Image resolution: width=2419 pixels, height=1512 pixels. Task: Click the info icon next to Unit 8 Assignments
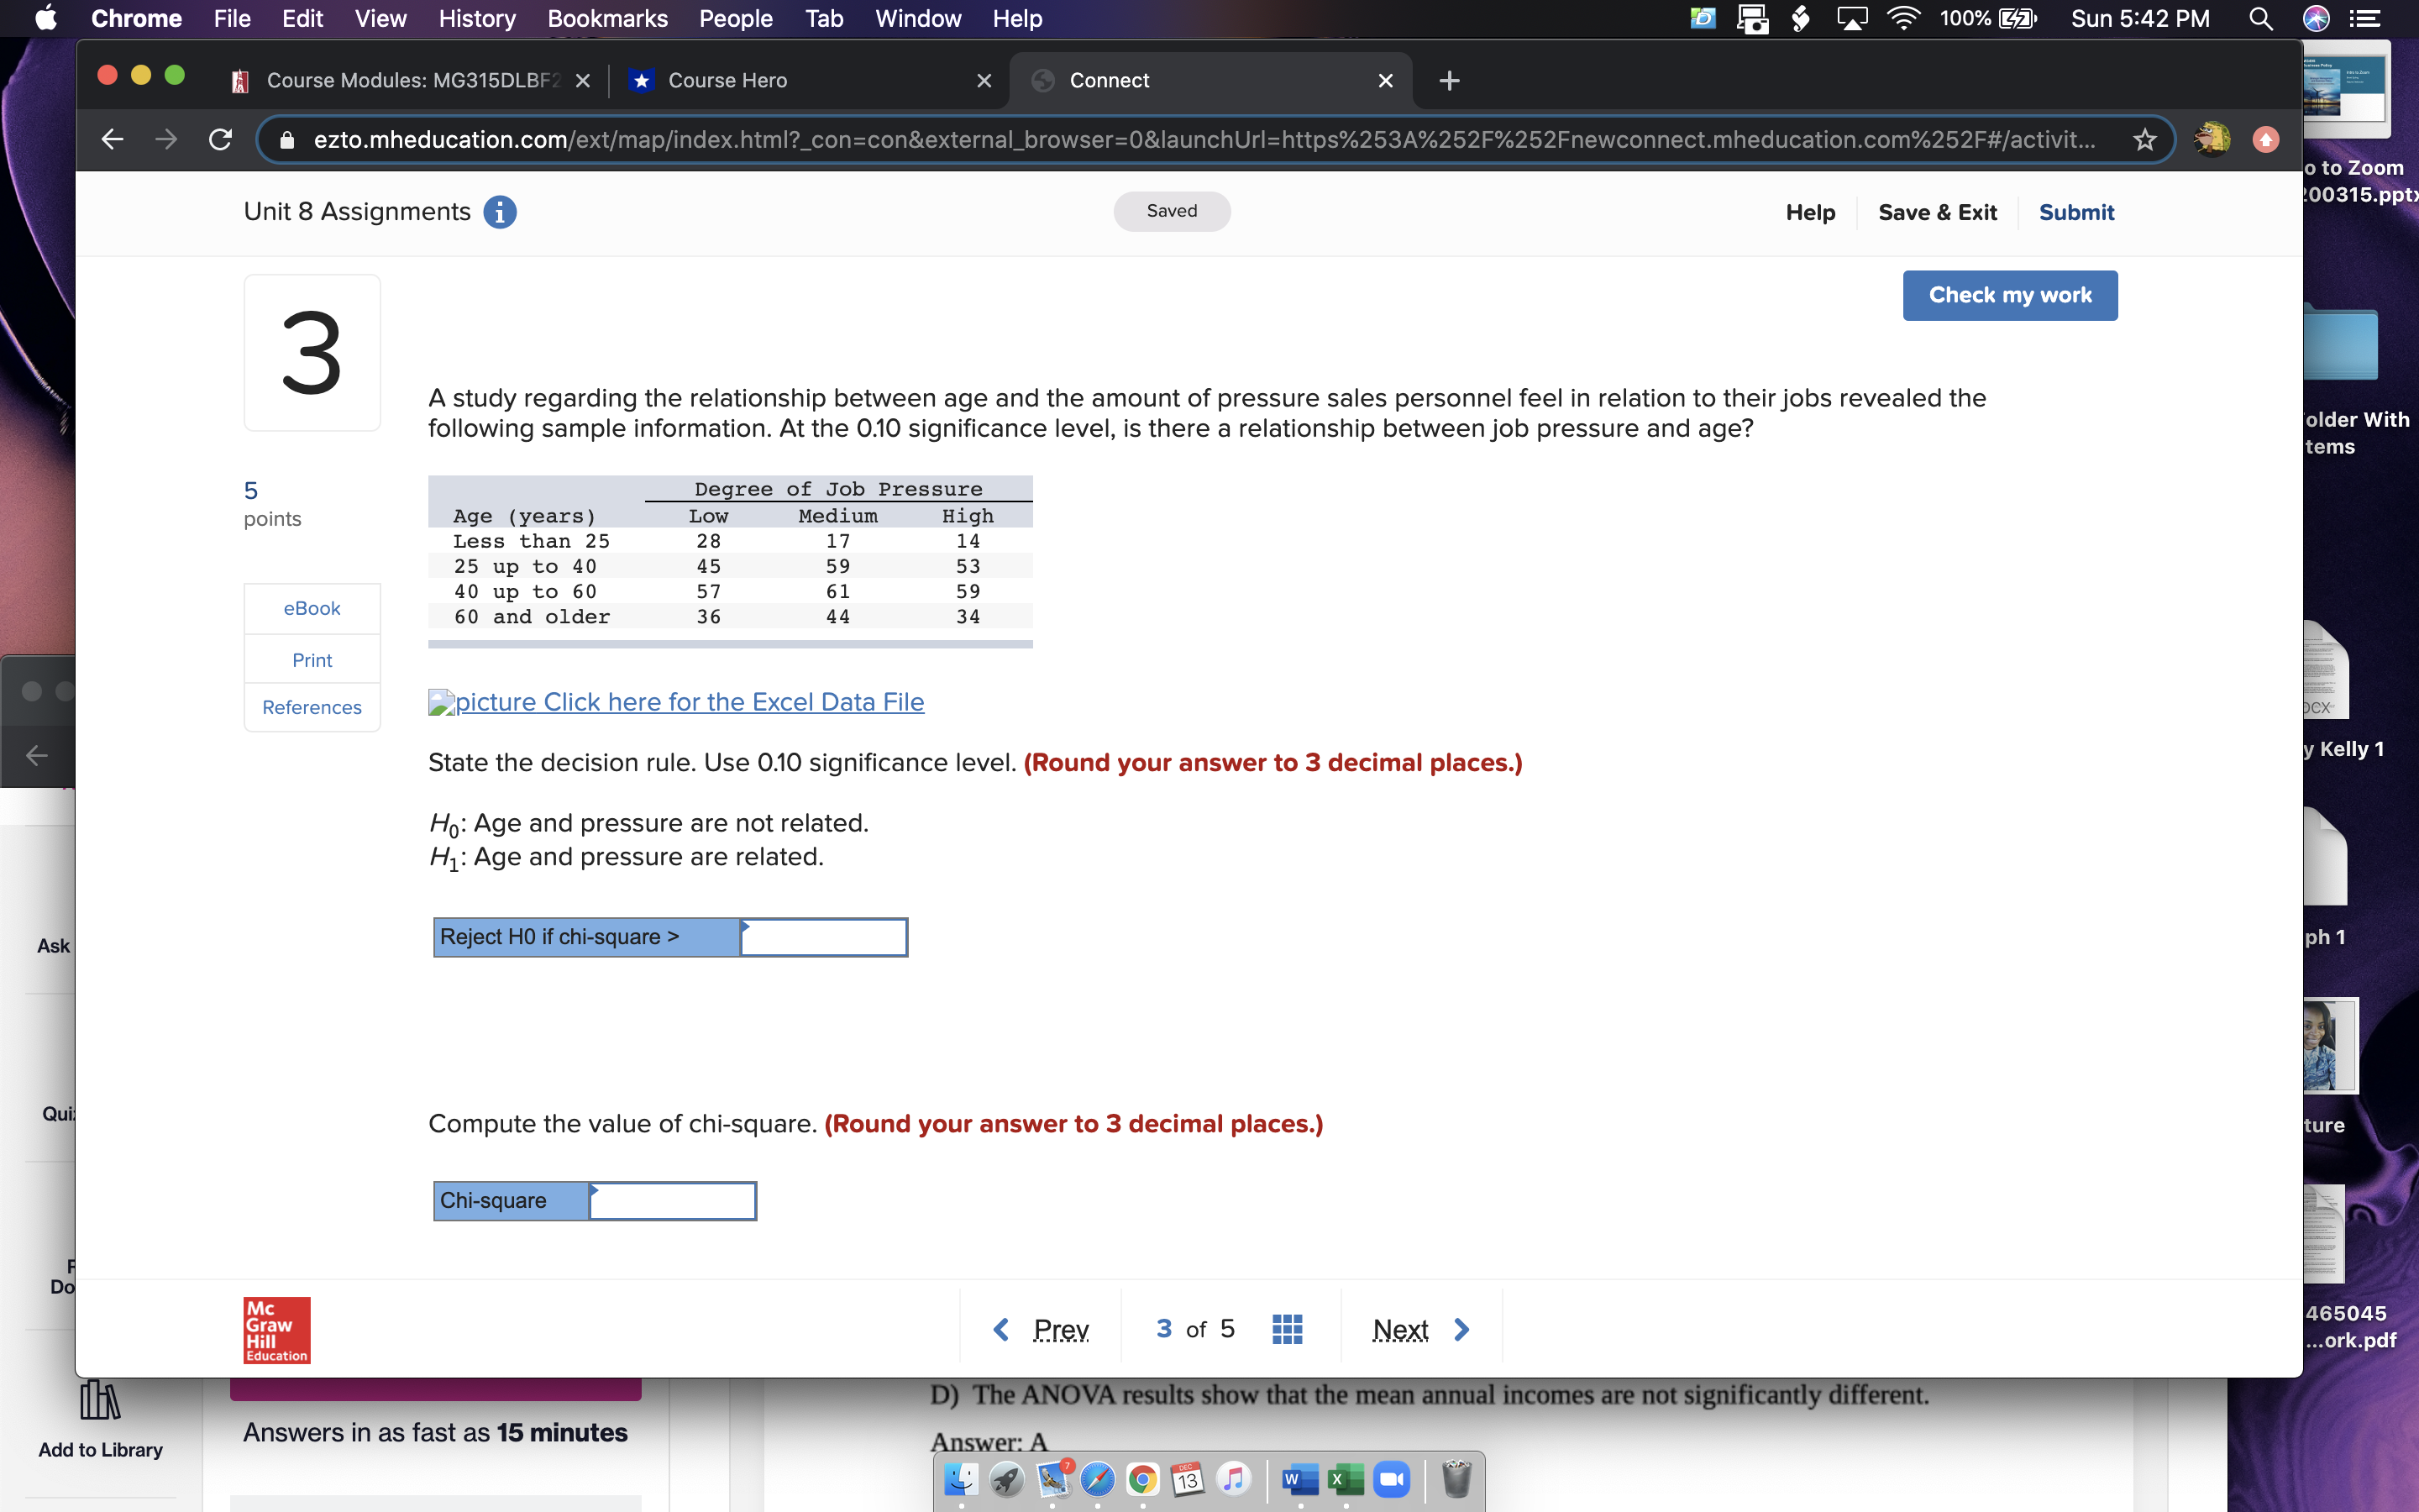(x=500, y=211)
